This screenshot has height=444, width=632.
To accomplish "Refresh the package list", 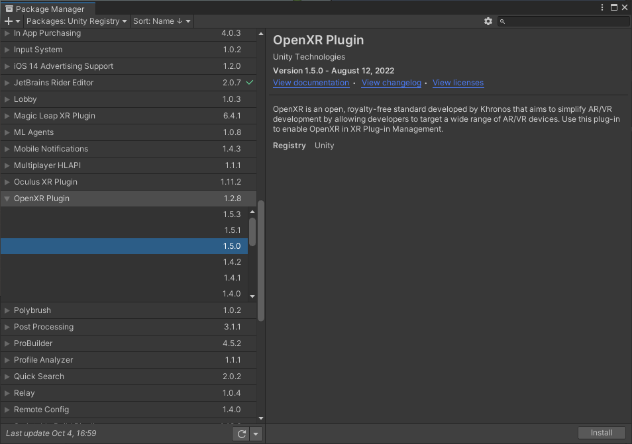I will point(241,433).
